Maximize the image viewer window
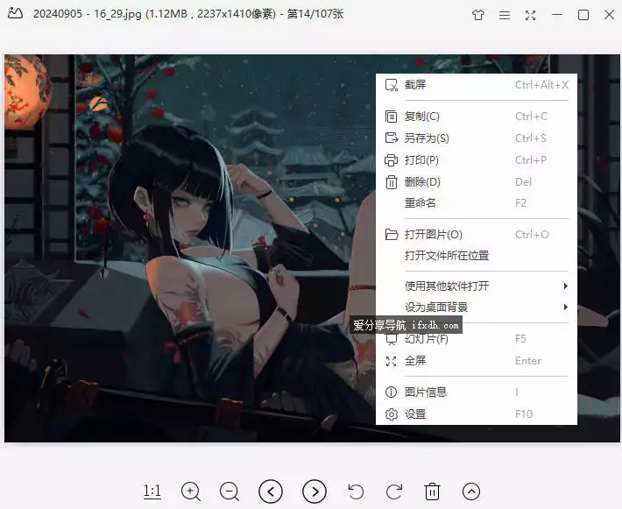 point(583,15)
